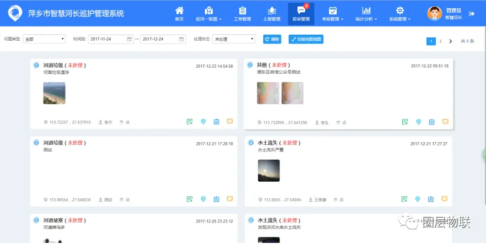The width and height of the screenshot is (486, 244).
Task: Go to page 2 in pagination
Action: (x=440, y=41)
